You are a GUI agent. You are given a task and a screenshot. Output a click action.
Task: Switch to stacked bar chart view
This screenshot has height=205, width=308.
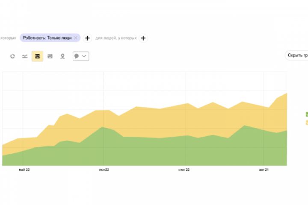(50, 56)
